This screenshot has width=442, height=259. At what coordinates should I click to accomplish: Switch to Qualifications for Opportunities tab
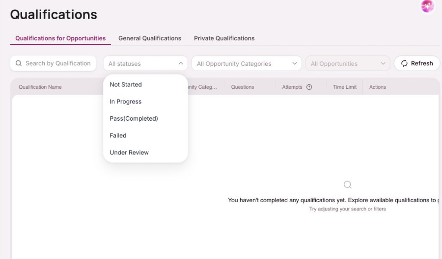[60, 38]
